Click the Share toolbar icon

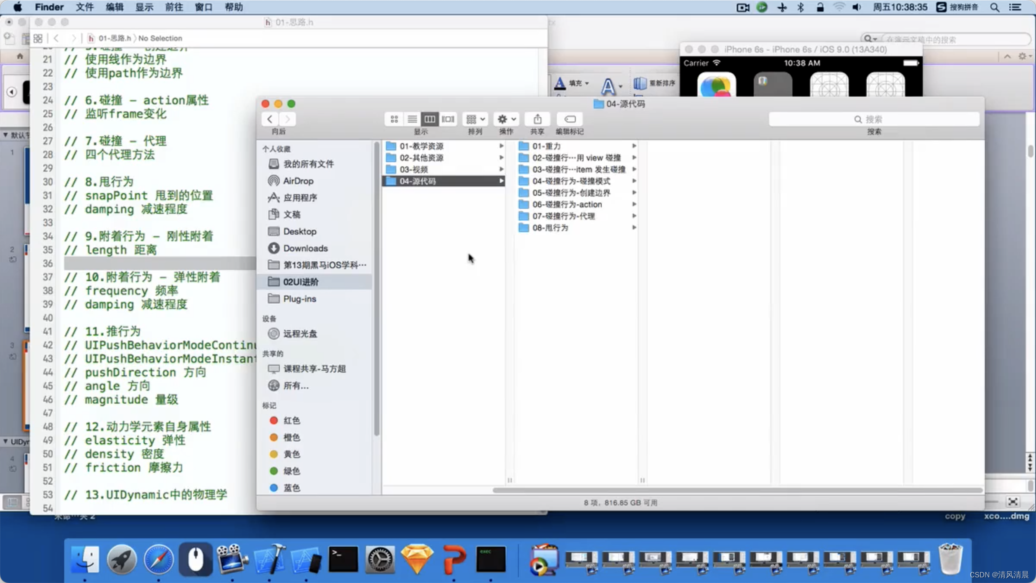point(537,119)
